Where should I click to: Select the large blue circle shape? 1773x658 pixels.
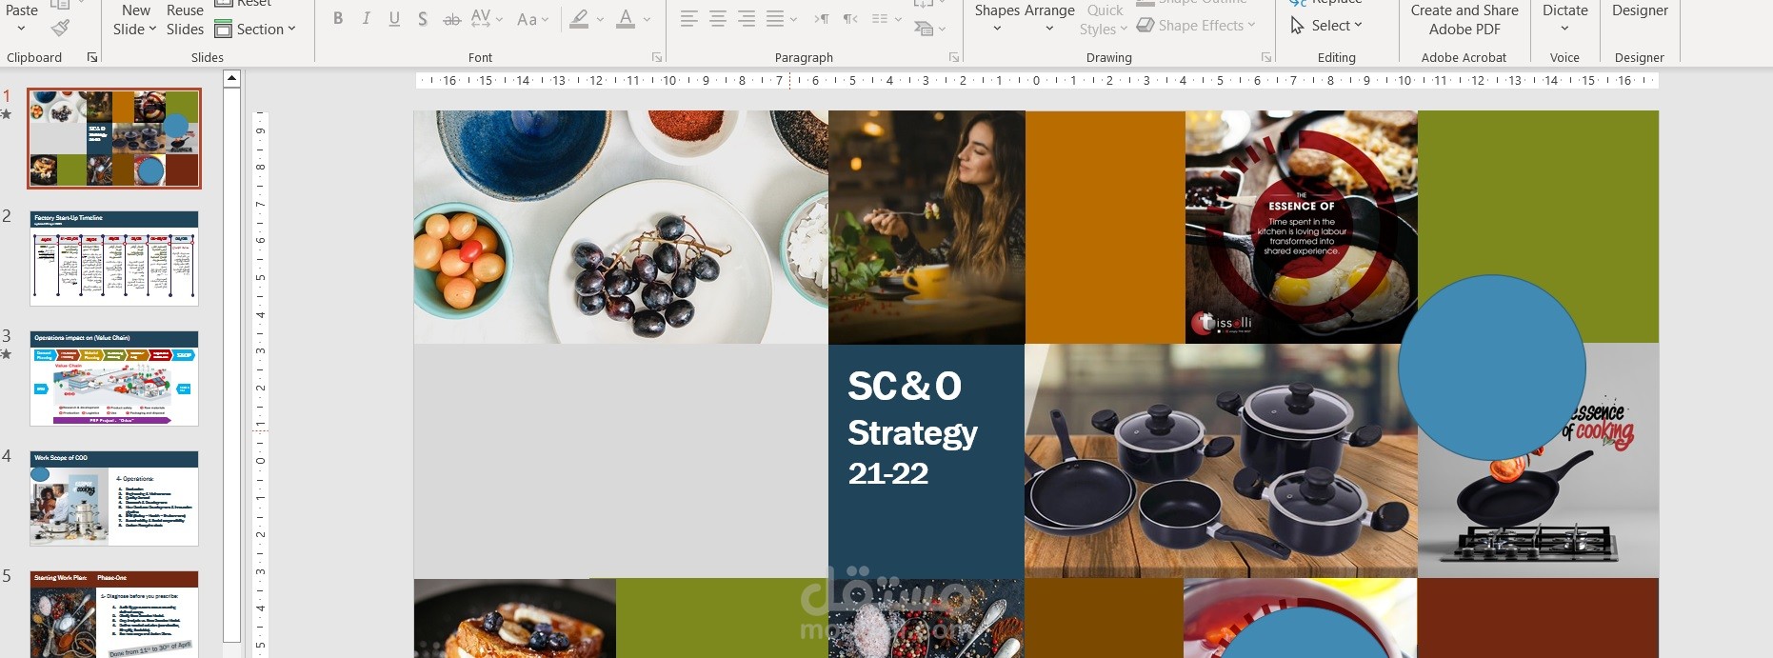click(x=1492, y=368)
